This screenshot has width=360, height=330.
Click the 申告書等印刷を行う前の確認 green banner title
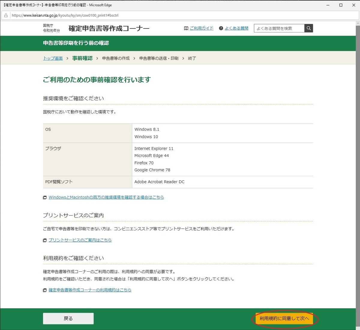(x=76, y=43)
